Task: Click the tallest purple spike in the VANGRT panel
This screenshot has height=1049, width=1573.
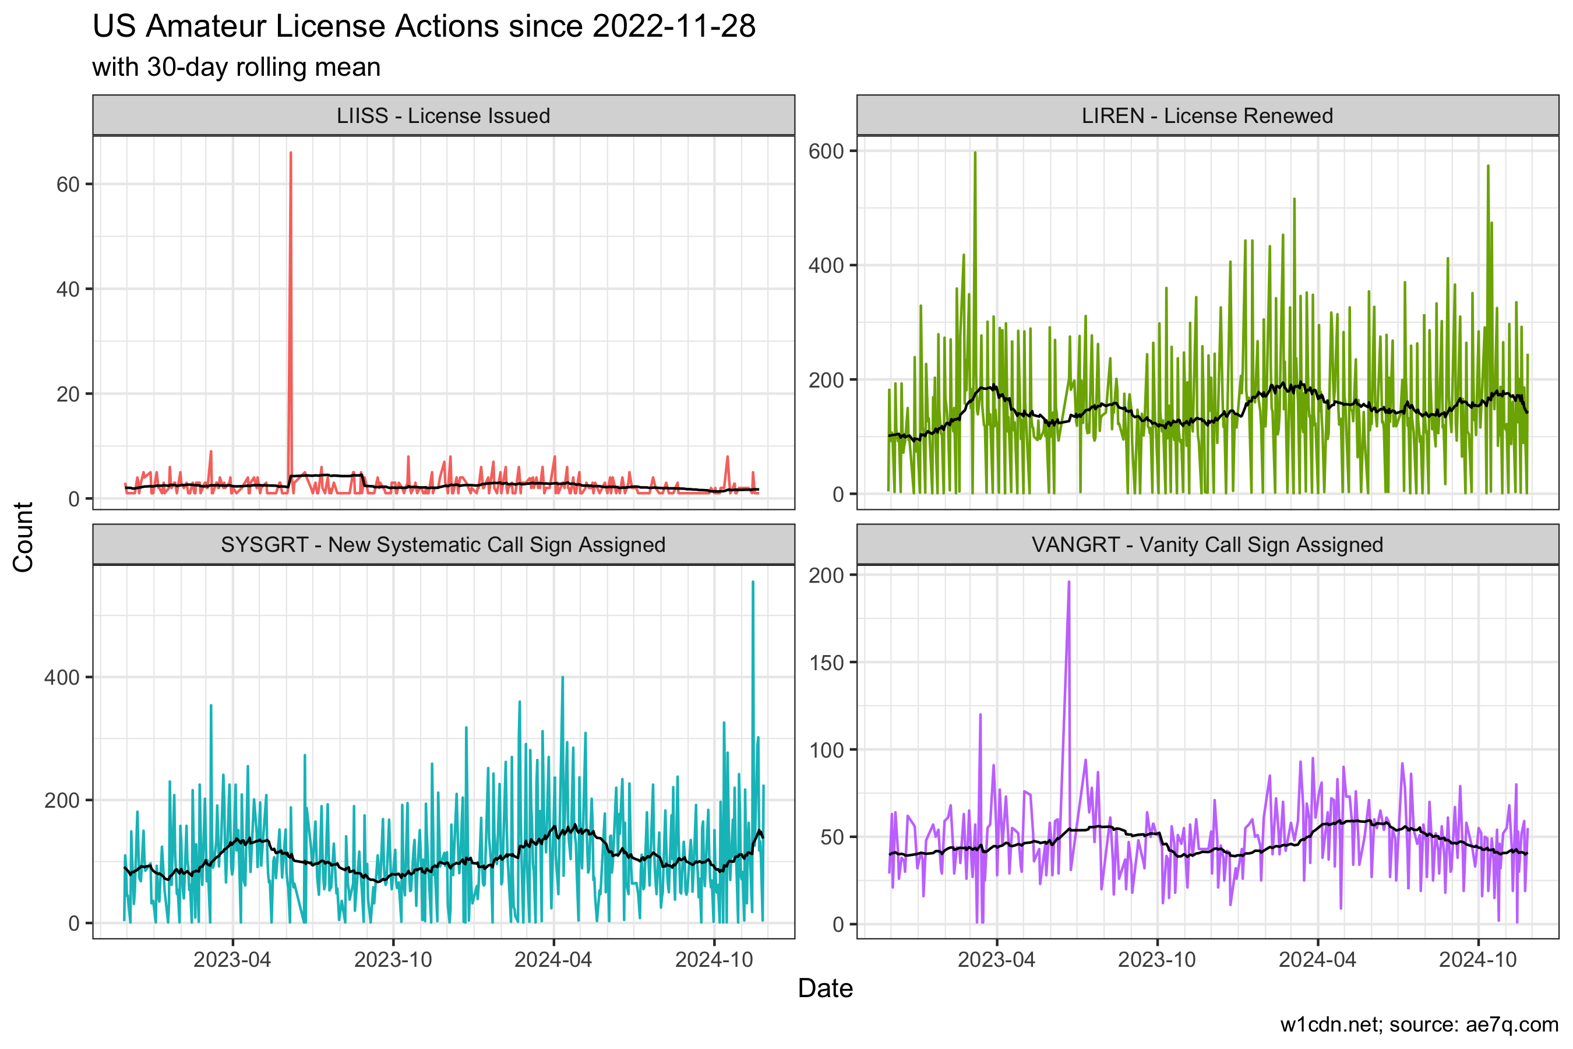Action: coord(1068,583)
